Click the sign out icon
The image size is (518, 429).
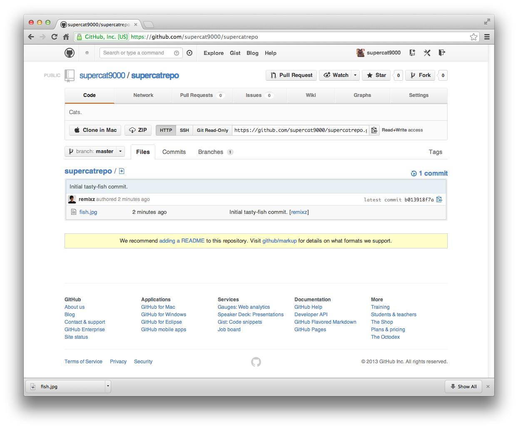point(442,52)
